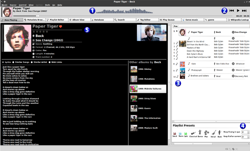
Task: Switch to the Playlist Editor tab
Action: 57,20
